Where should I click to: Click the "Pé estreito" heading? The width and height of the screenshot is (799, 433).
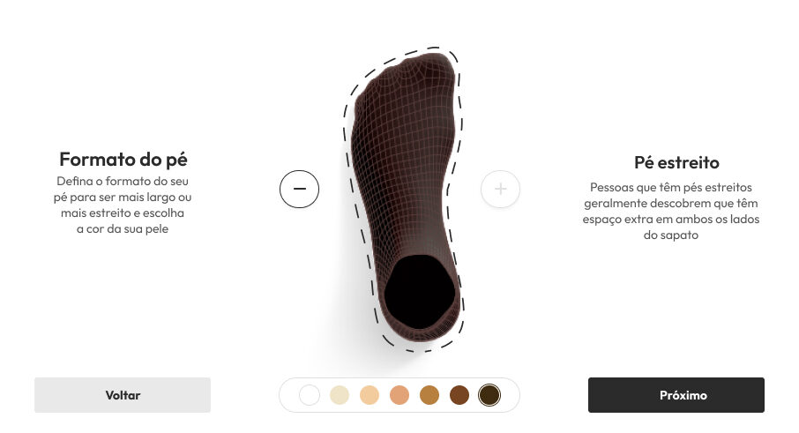(676, 162)
